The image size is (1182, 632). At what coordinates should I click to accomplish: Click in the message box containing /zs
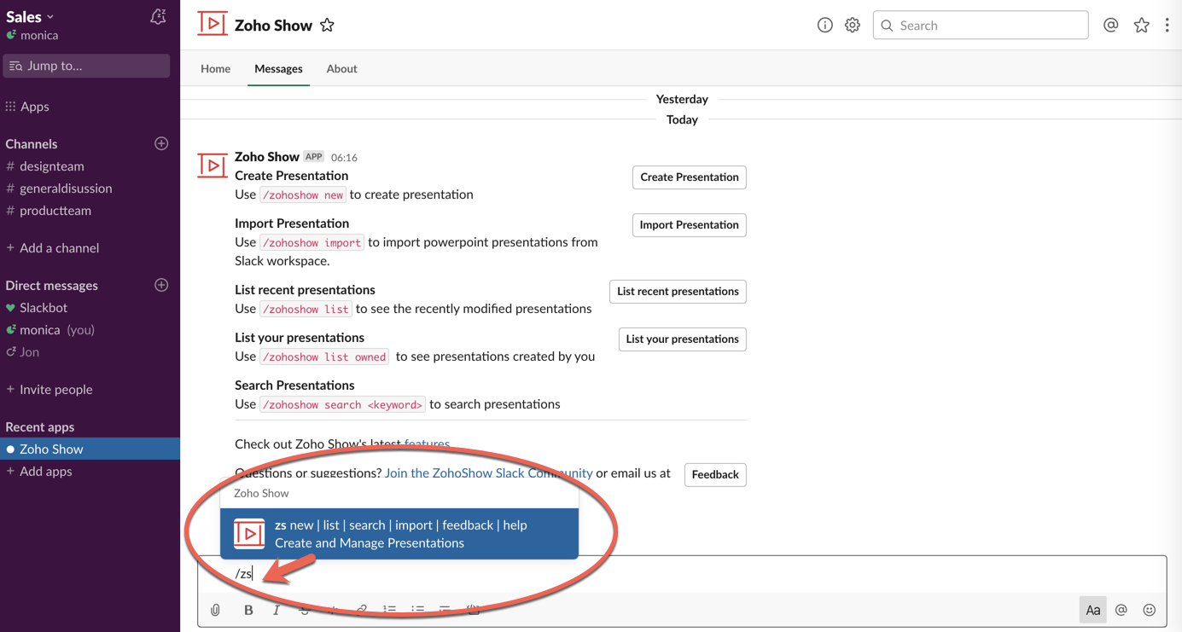pyautogui.click(x=682, y=574)
